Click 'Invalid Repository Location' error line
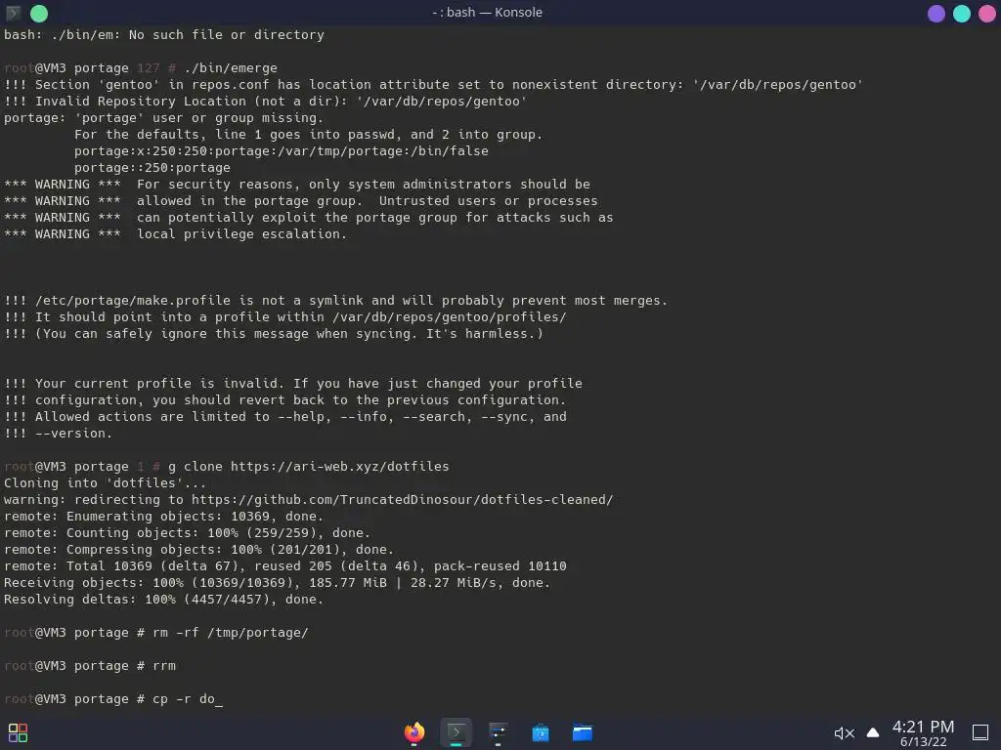This screenshot has height=750, width=1001. click(266, 101)
